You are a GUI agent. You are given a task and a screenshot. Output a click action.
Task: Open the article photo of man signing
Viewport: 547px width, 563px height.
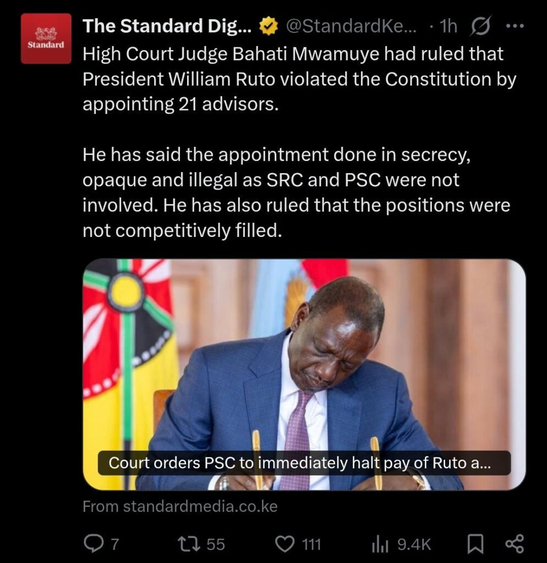point(304,374)
